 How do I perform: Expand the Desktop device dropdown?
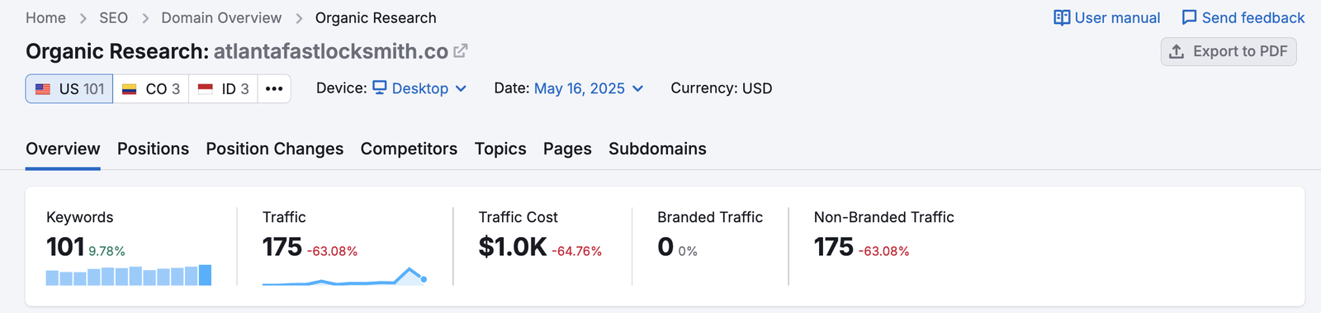click(x=420, y=88)
